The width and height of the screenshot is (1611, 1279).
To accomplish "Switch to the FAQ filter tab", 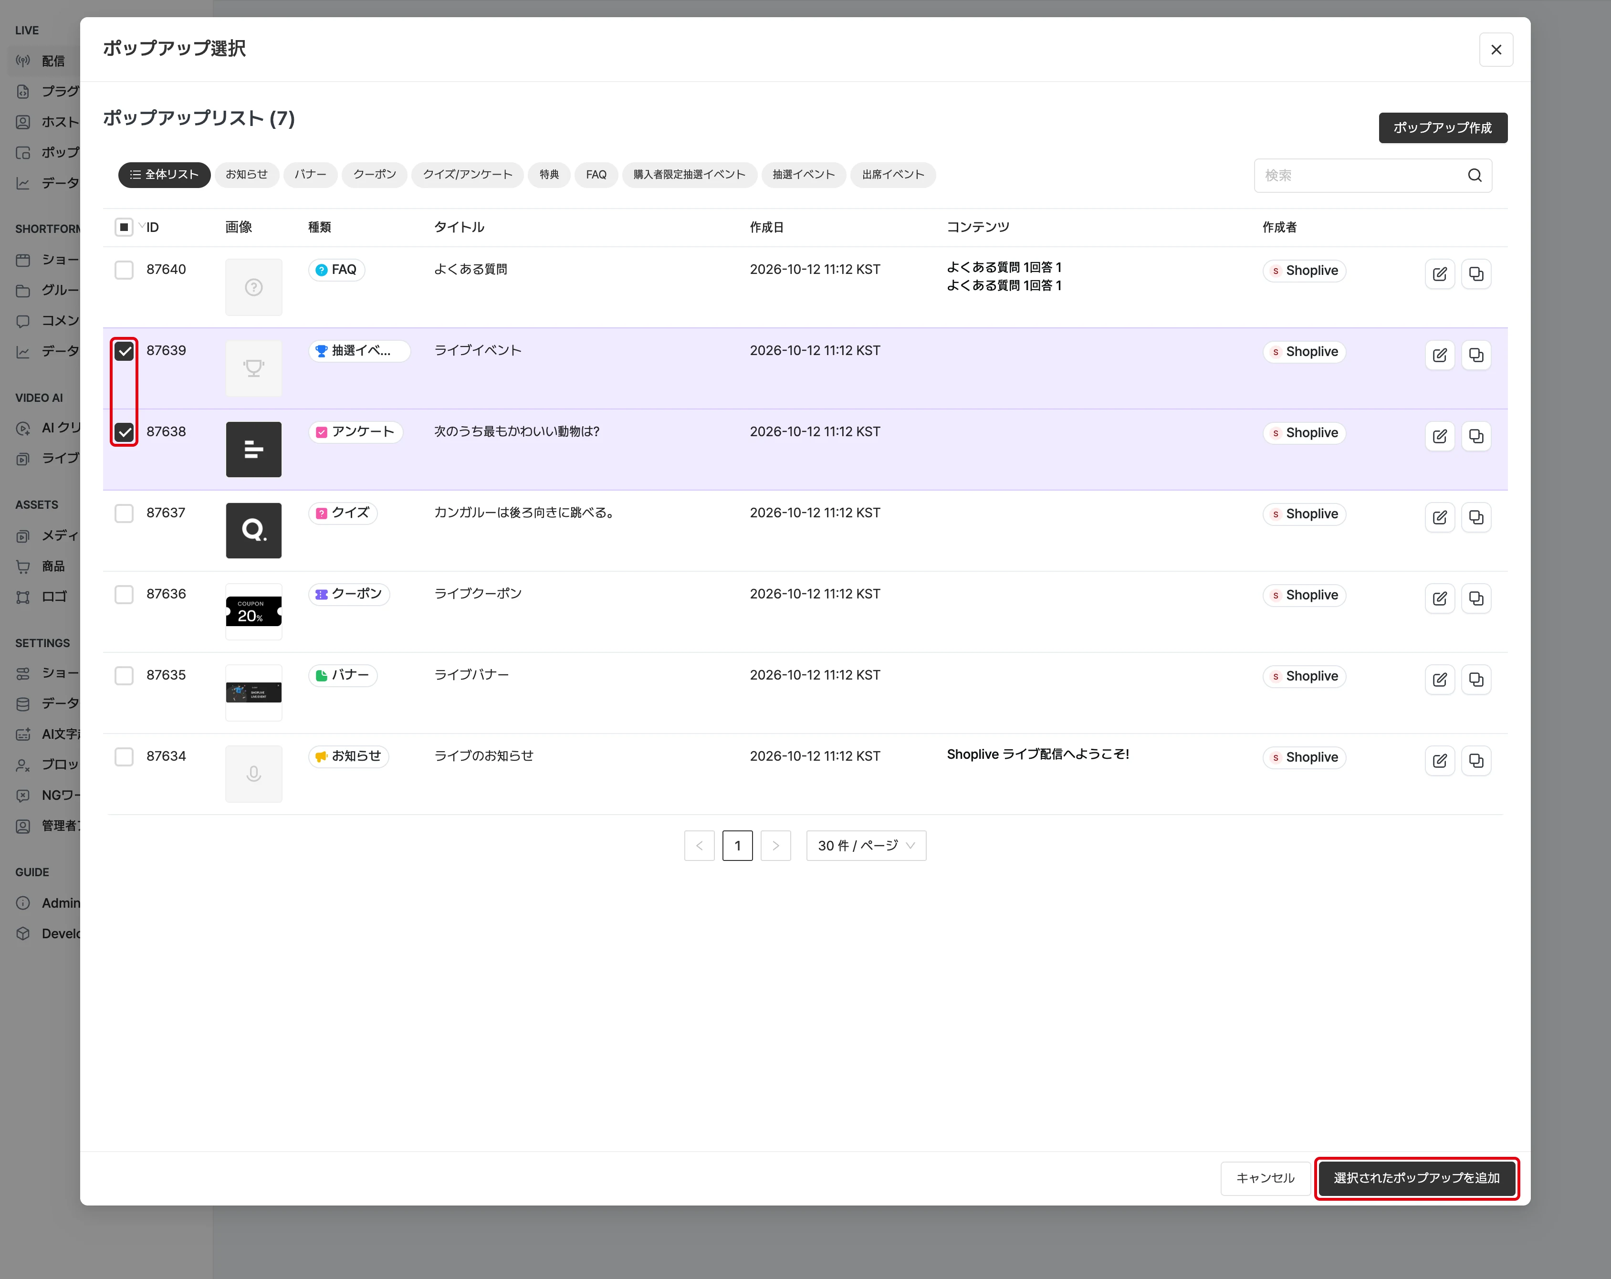I will pos(596,175).
